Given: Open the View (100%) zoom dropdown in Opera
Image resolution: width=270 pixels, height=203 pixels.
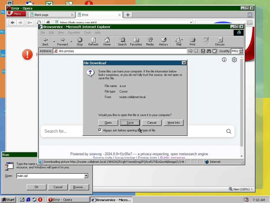Looking at the screenshot, I should 241,189.
